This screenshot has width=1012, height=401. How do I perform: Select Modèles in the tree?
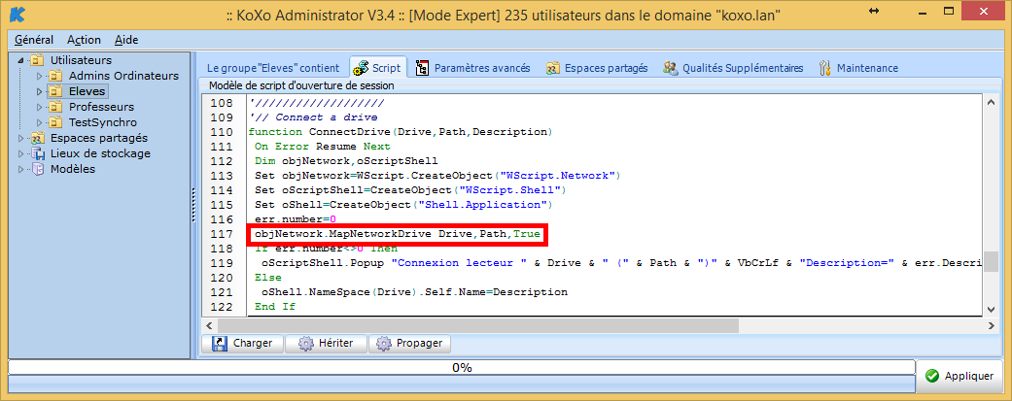coord(72,169)
